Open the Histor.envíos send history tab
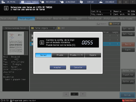 111,19
